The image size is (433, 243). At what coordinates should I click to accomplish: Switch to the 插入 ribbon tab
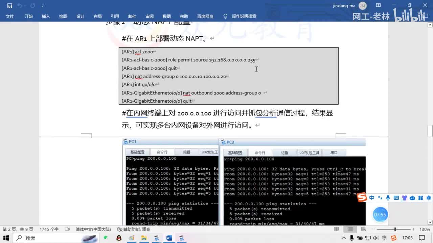[46, 16]
